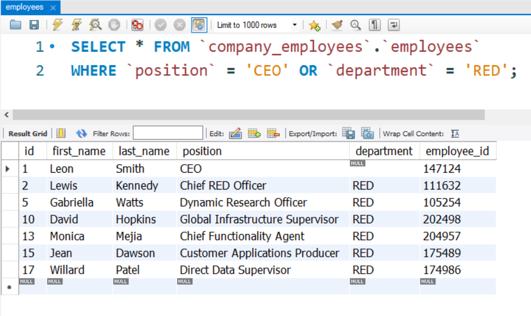The height and width of the screenshot is (316, 531).
Task: Select the 'Lewis' first name cell
Action: [80, 186]
